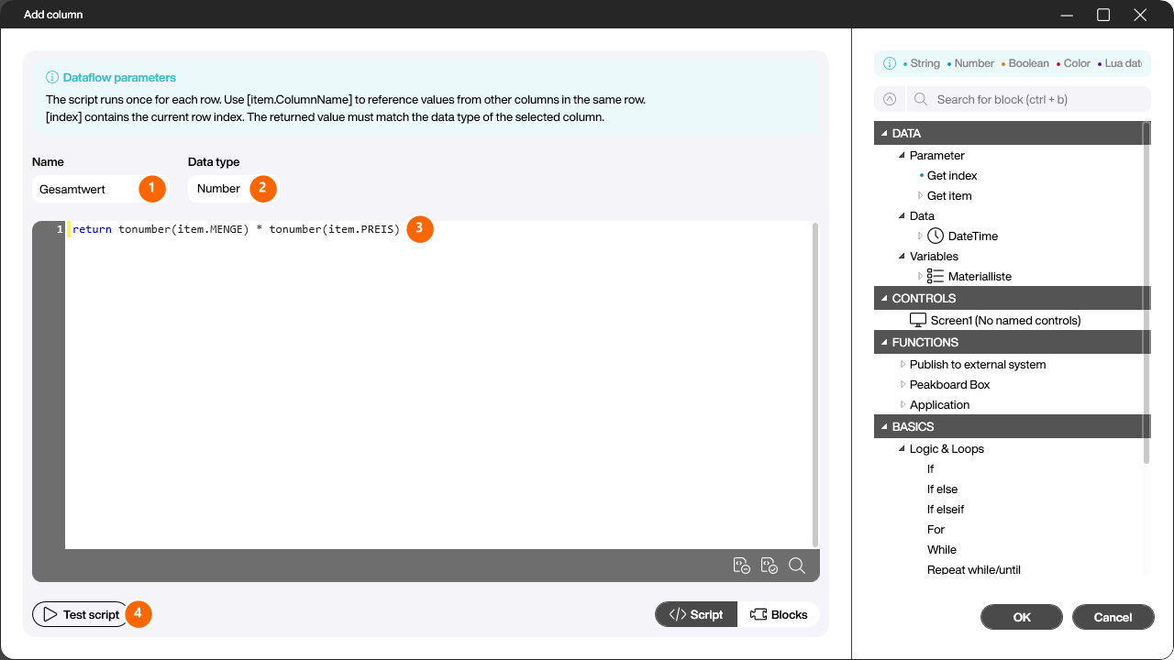Click the Number type legend label
The height and width of the screenshot is (660, 1174).
974,63
